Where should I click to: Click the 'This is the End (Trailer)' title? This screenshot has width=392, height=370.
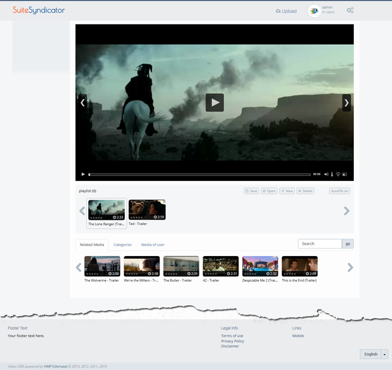[x=299, y=281]
